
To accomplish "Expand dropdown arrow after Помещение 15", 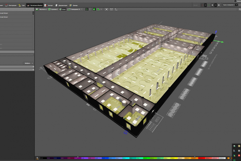I will point(82,9).
